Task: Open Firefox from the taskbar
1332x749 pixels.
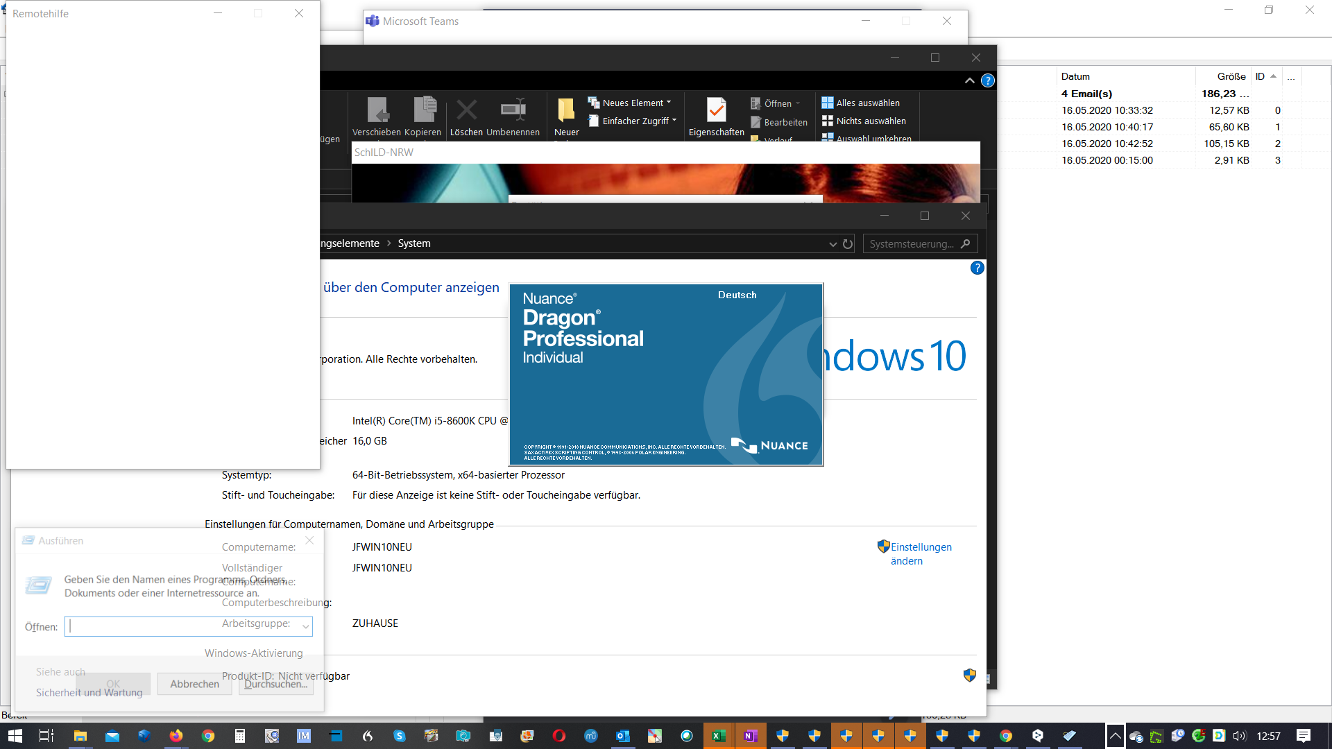Action: (176, 736)
